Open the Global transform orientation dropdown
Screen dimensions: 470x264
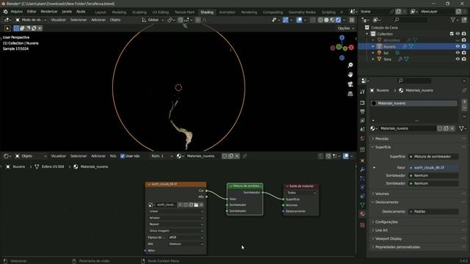pyautogui.click(x=153, y=20)
